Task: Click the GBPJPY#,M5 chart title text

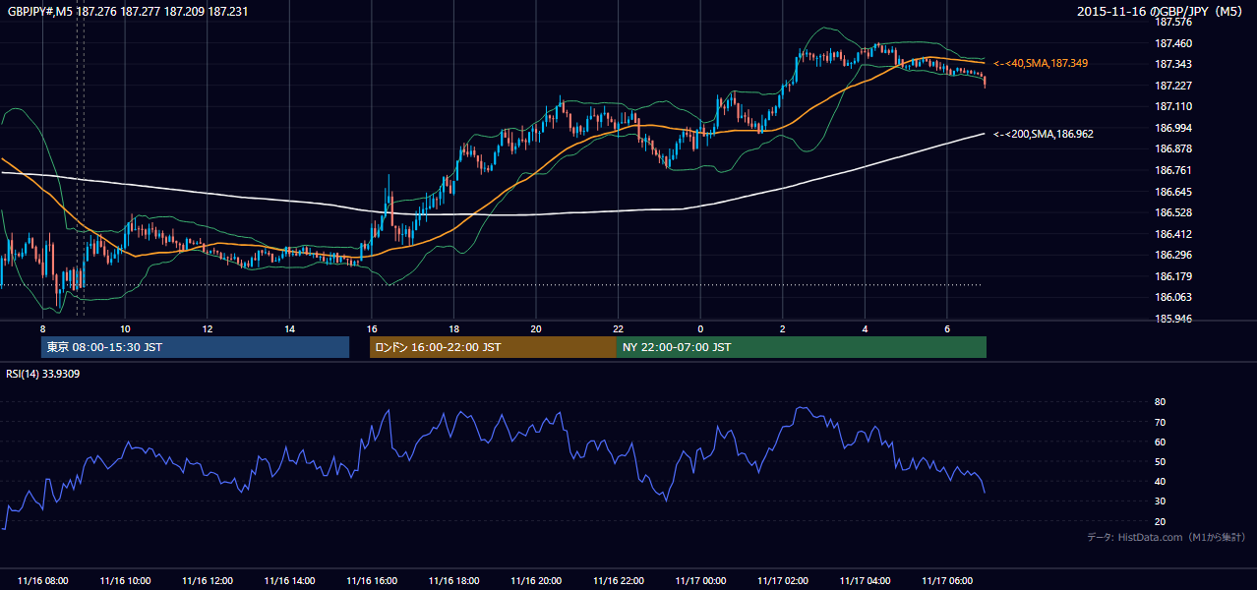Action: pos(127,11)
